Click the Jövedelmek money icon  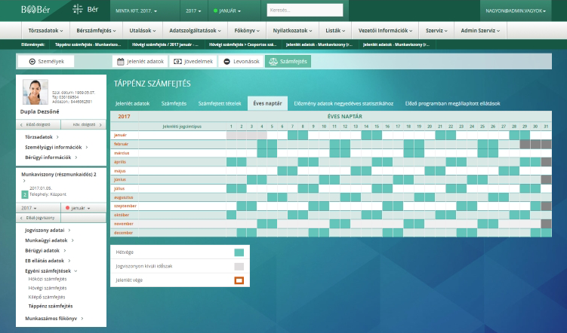coord(177,62)
